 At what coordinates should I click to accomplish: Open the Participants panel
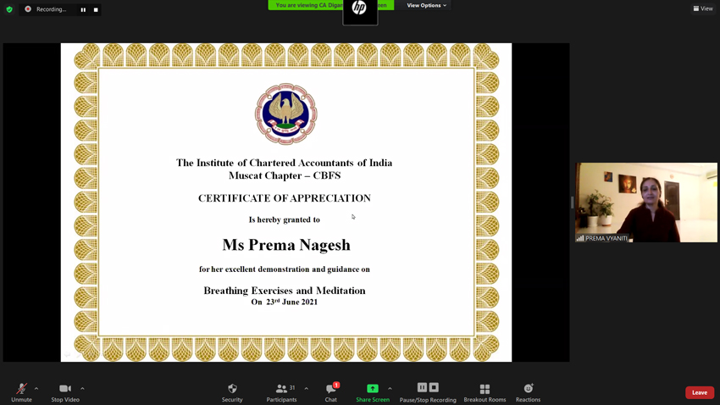(281, 392)
